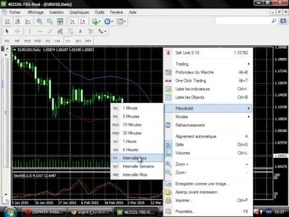Toggle One Click Trading entry
Viewport: 289px width, 217px height.
pos(208,81)
